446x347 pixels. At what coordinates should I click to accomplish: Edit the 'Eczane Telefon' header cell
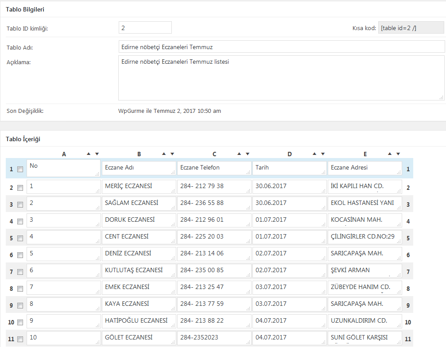point(214,168)
